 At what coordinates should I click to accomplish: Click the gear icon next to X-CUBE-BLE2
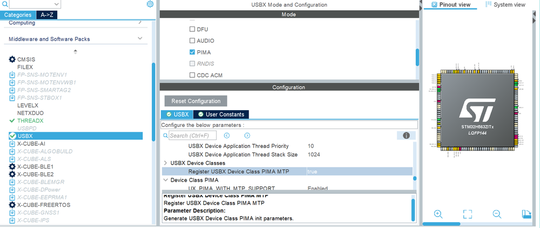(x=12, y=174)
